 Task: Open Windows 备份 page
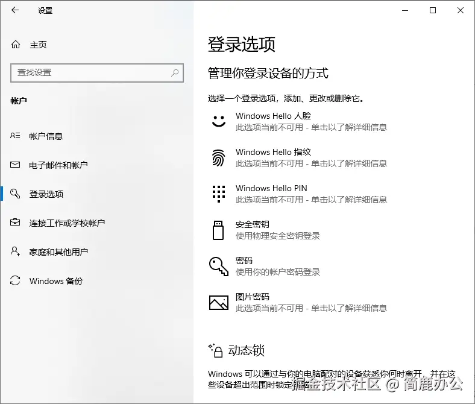[56, 281]
